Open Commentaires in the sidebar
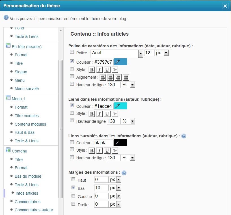This screenshot has height=215, width=231. pyautogui.click(x=27, y=202)
